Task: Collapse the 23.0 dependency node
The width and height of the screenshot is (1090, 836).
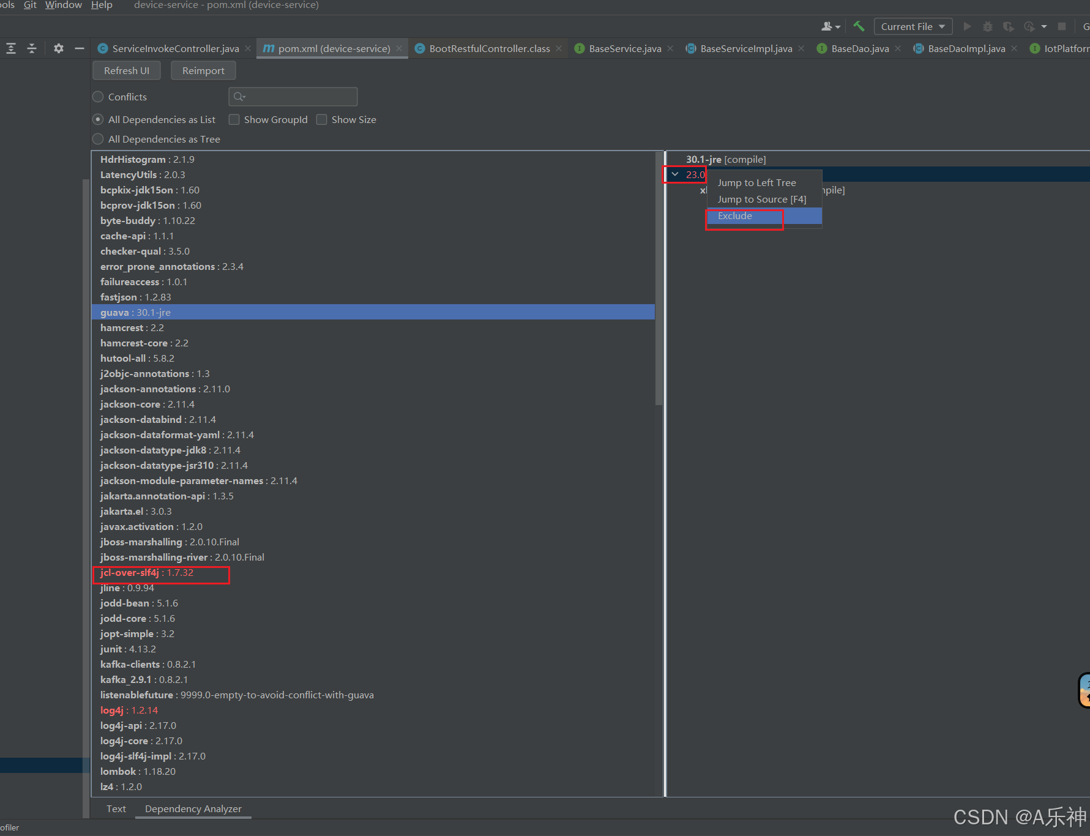Action: pos(674,174)
